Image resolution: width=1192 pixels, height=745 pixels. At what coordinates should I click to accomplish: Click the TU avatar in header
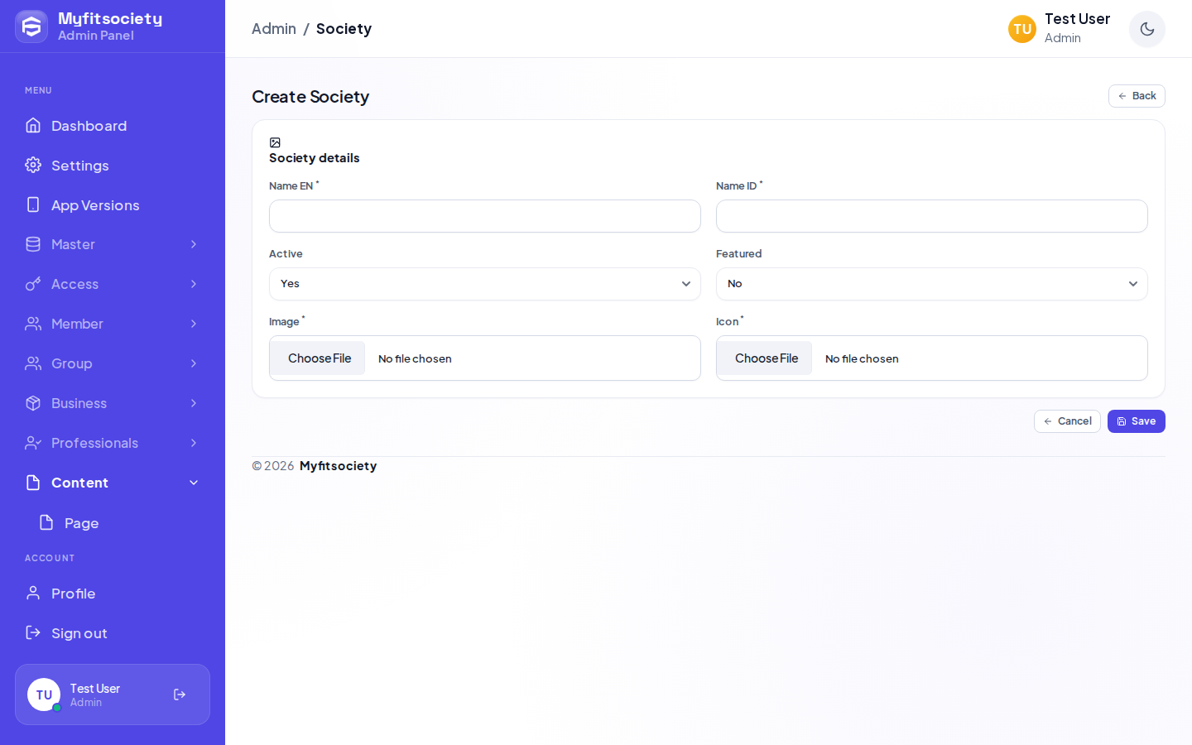(1022, 29)
